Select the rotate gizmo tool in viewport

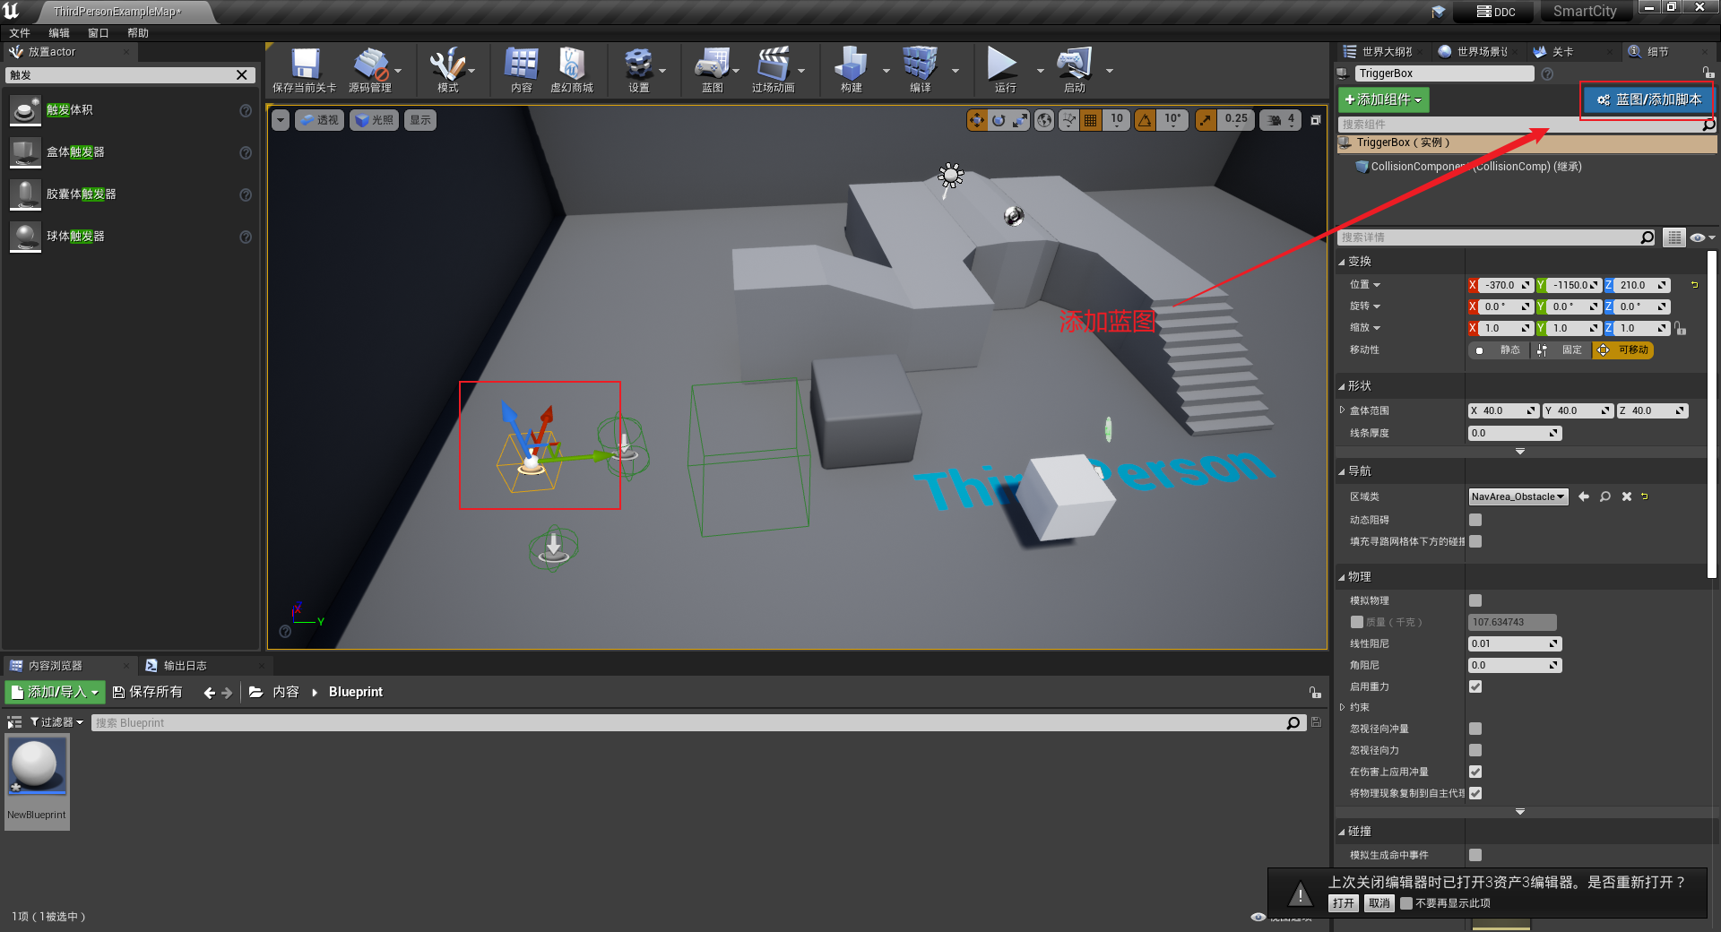(x=999, y=120)
